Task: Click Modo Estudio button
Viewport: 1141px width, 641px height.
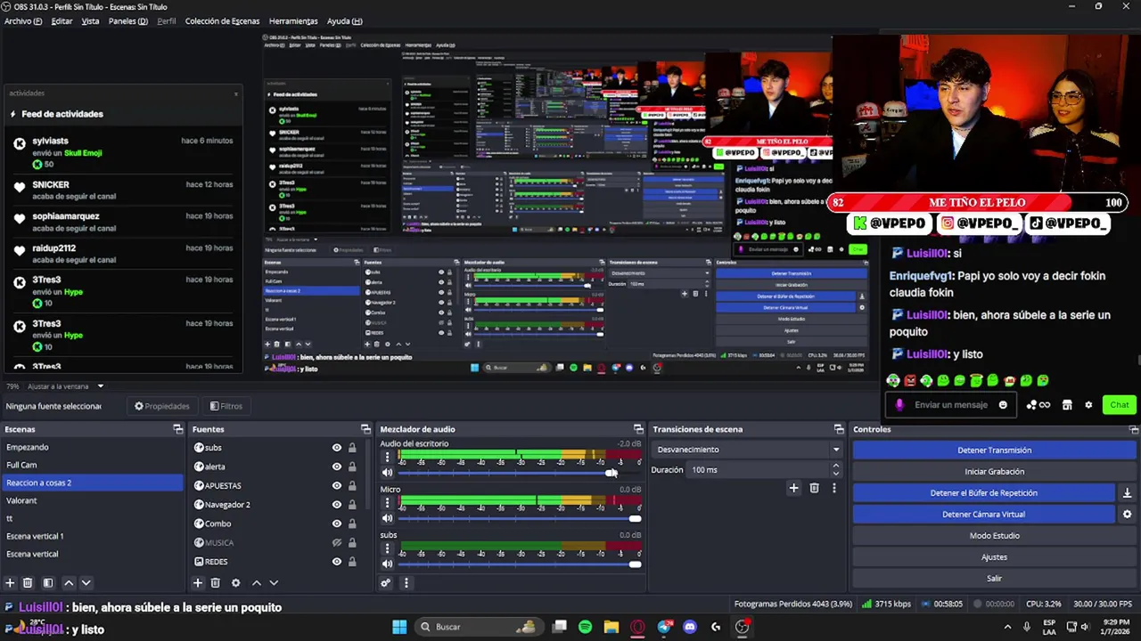Action: pos(994,536)
